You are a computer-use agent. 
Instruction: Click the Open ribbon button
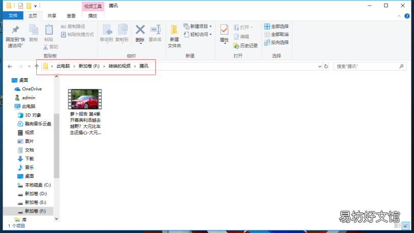point(243,28)
